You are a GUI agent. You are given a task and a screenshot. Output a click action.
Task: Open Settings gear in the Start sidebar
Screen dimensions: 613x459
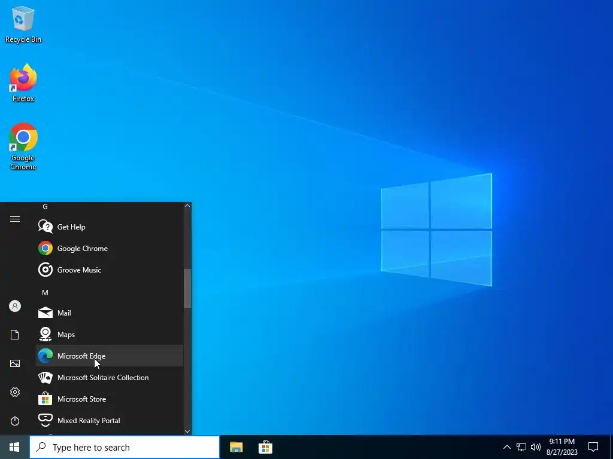pos(15,392)
